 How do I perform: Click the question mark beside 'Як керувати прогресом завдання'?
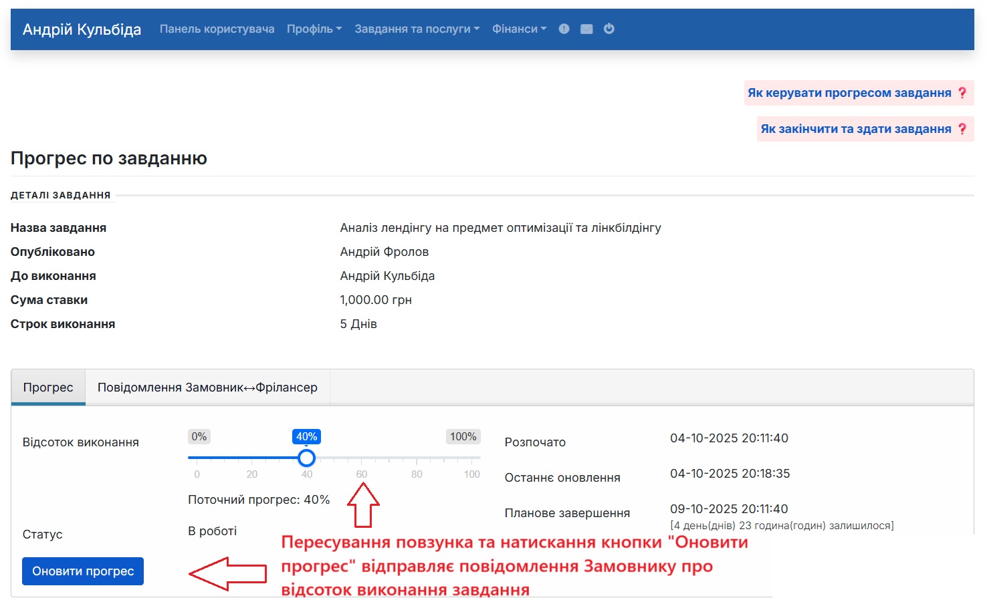click(x=961, y=93)
